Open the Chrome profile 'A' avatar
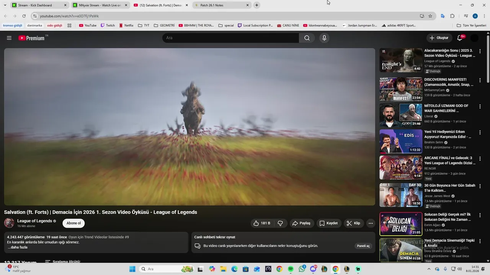 coord(475,16)
